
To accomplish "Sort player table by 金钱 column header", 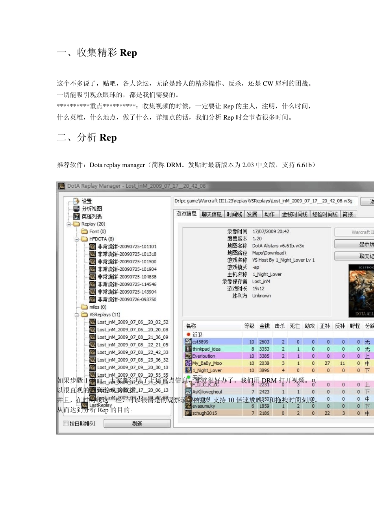I will point(265,326).
